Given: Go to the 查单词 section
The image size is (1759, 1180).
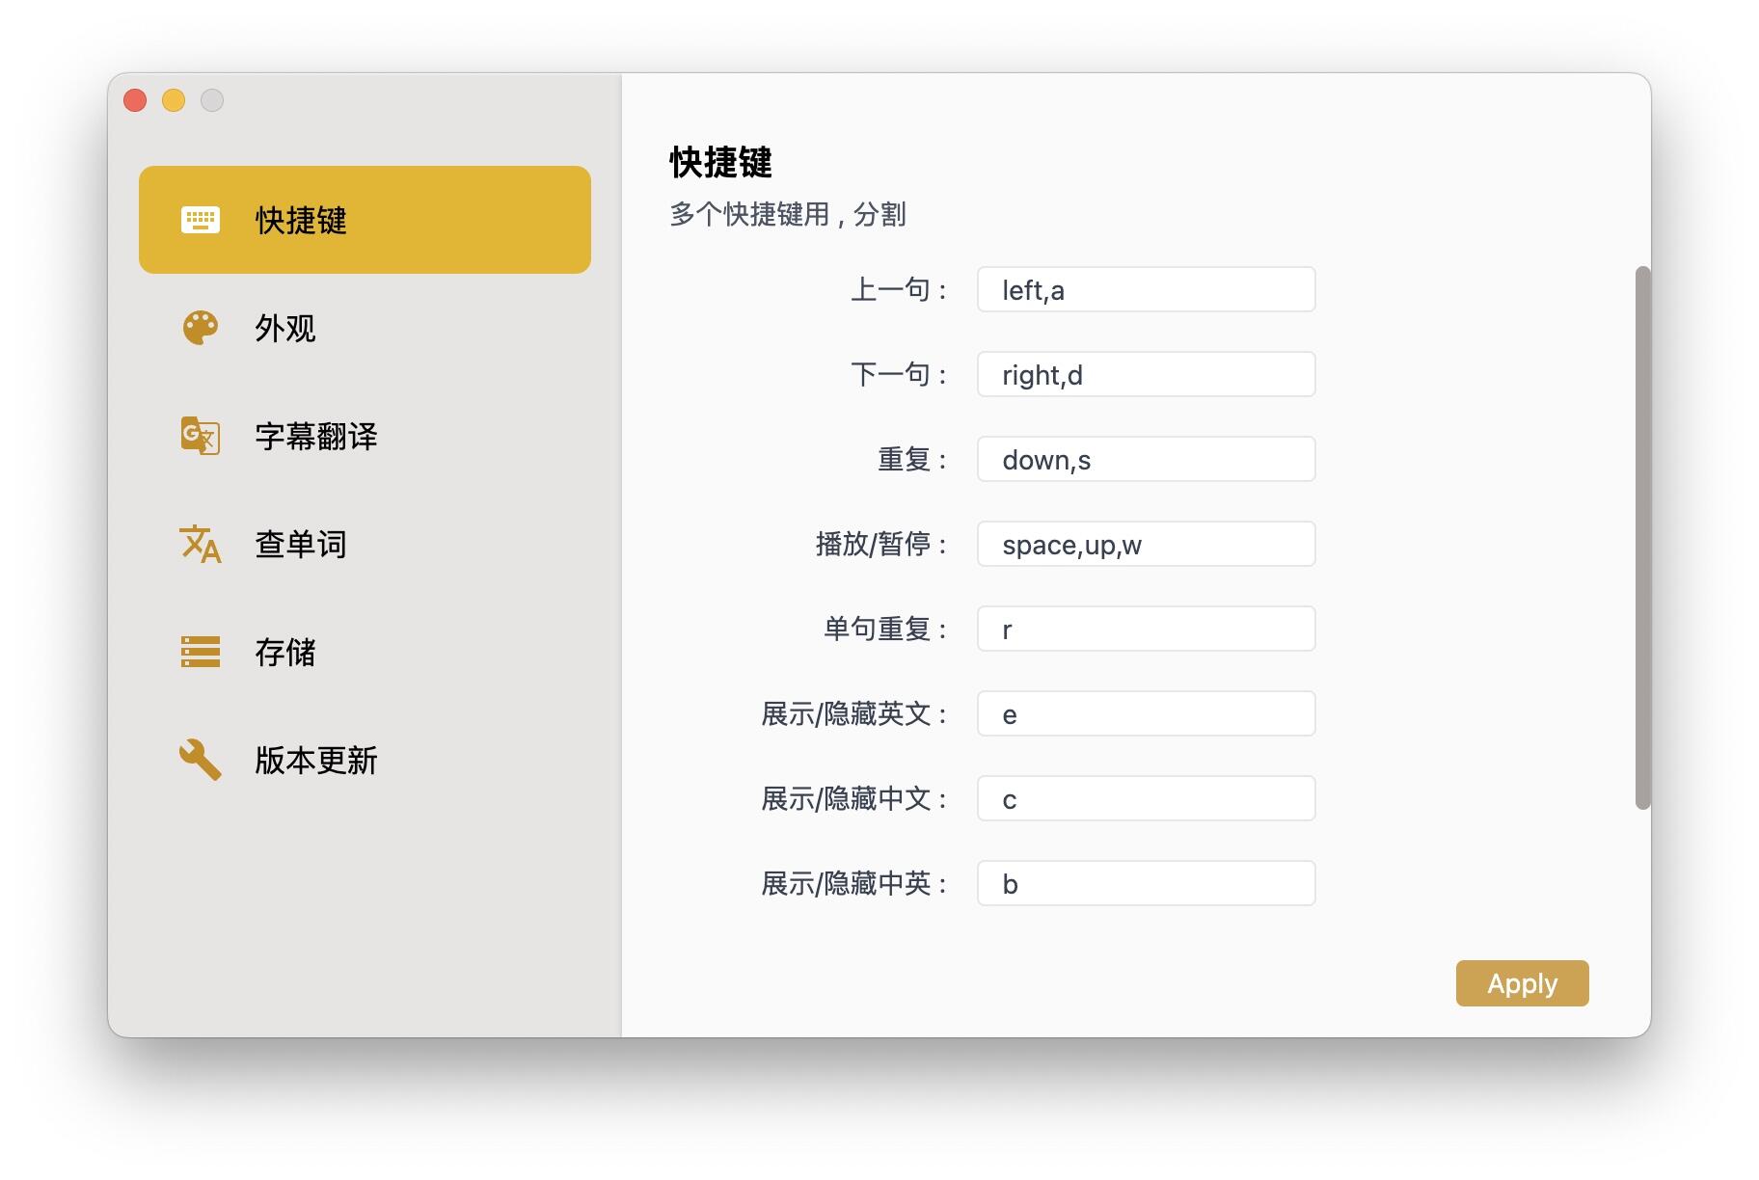Looking at the screenshot, I should click(x=300, y=545).
